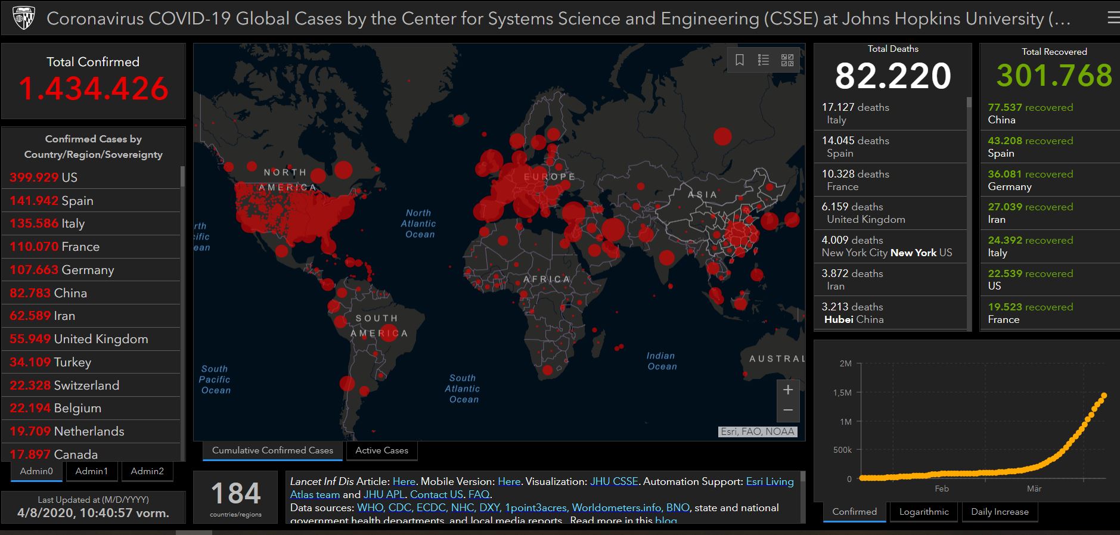1120x535 pixels.
Task: Open the Esri Living Atlas team link
Action: (x=770, y=481)
